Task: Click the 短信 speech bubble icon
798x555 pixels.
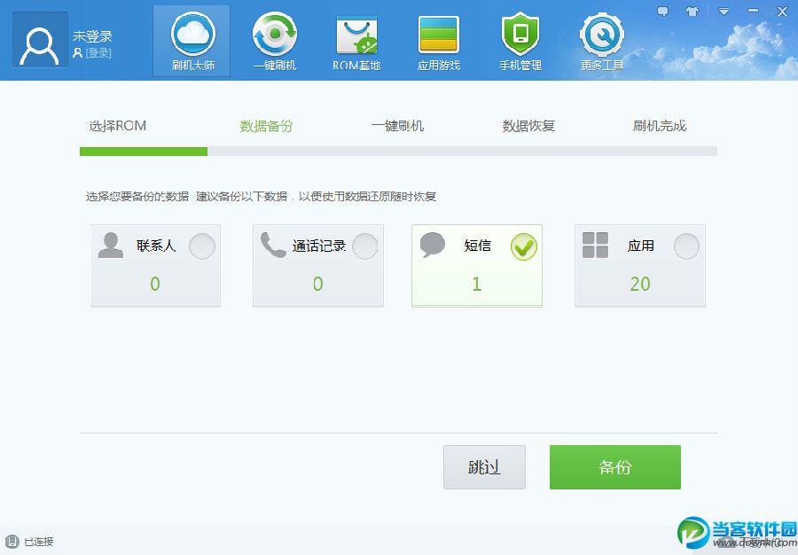Action: point(433,246)
